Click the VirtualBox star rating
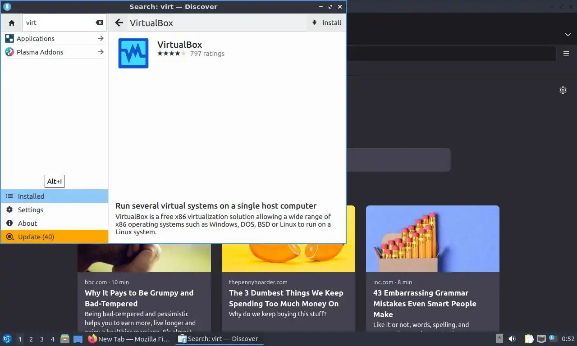This screenshot has width=577, height=346. tap(171, 54)
